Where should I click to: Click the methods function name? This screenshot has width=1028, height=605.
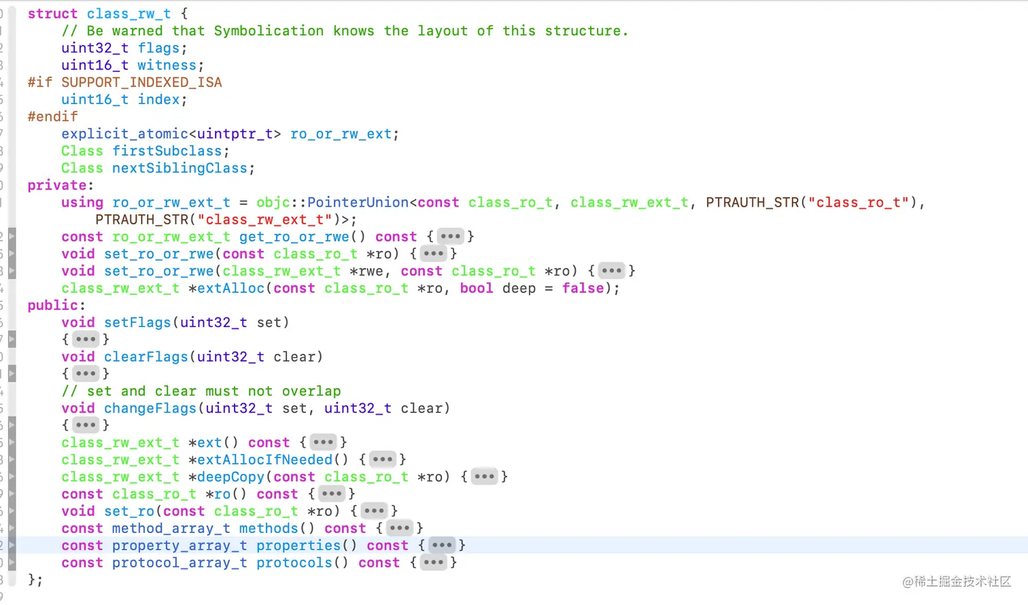click(269, 528)
